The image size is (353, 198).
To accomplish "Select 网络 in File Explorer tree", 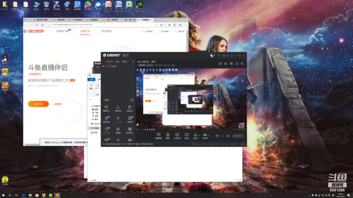I will [x=94, y=132].
